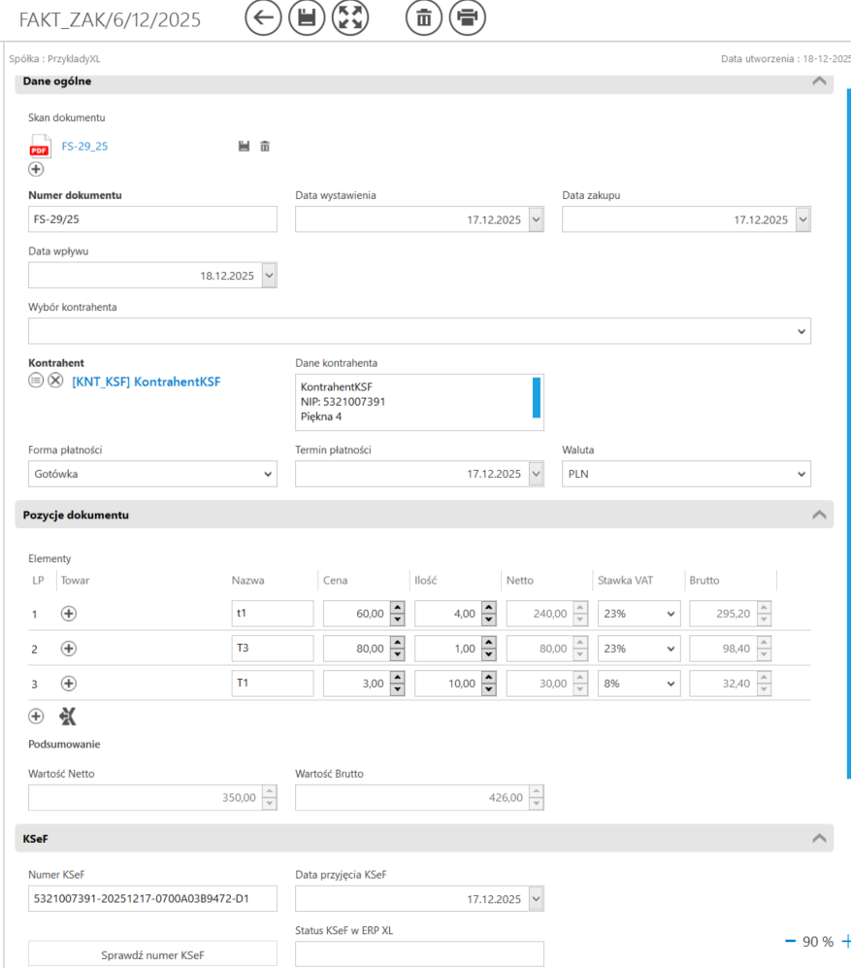The height and width of the screenshot is (968, 851).
Task: Open the KontrahentKSF contractor link
Action: click(146, 383)
